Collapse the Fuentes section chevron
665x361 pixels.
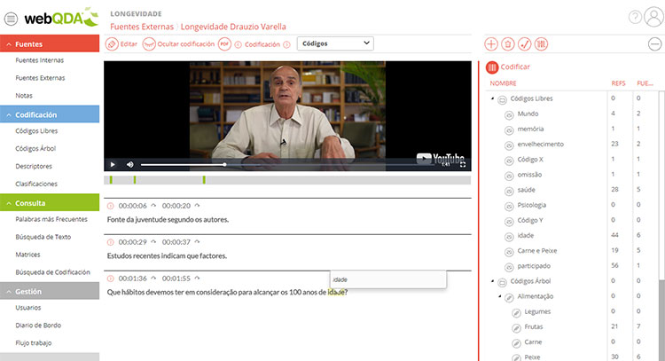(9, 44)
